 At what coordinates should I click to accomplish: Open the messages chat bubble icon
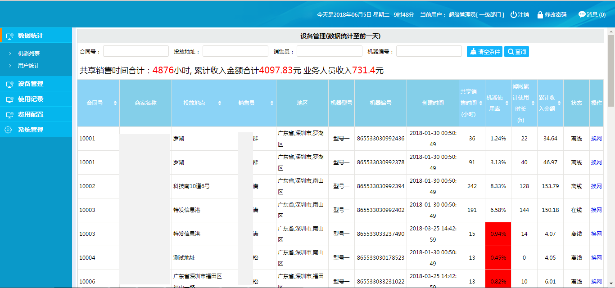(x=582, y=14)
